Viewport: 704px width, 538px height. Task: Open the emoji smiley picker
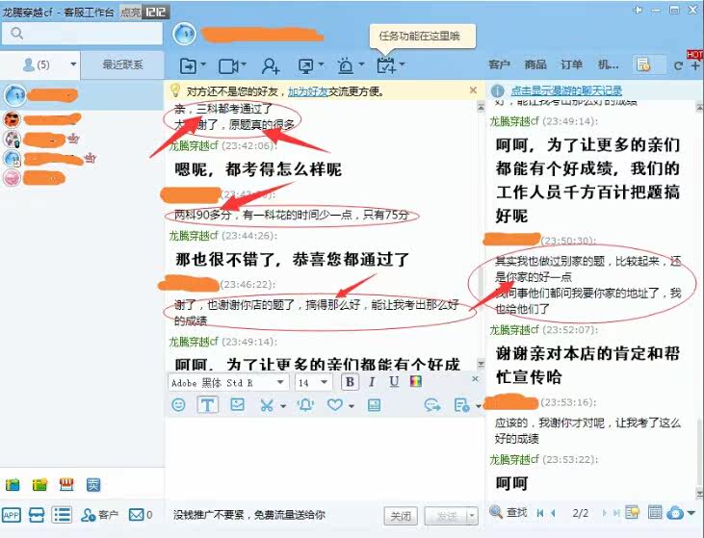coord(178,405)
